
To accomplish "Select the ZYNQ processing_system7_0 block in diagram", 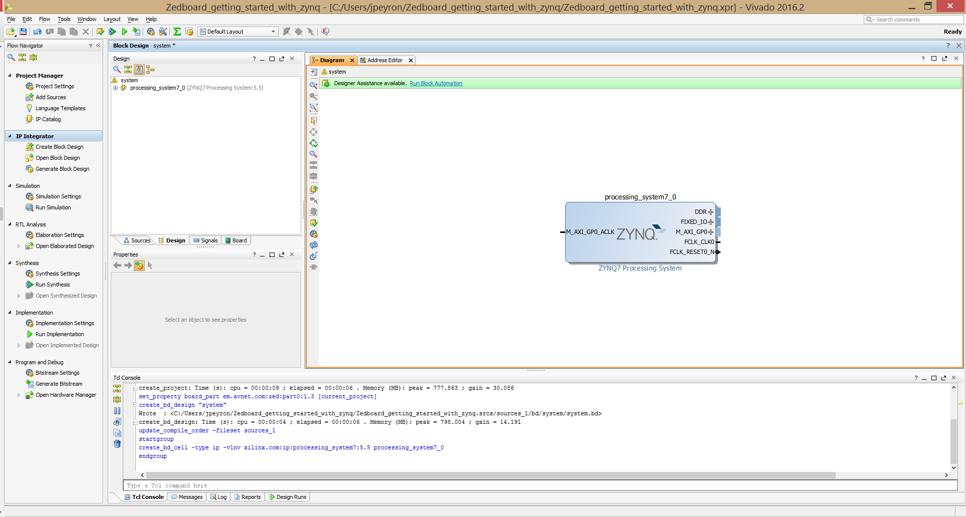I will 641,232.
